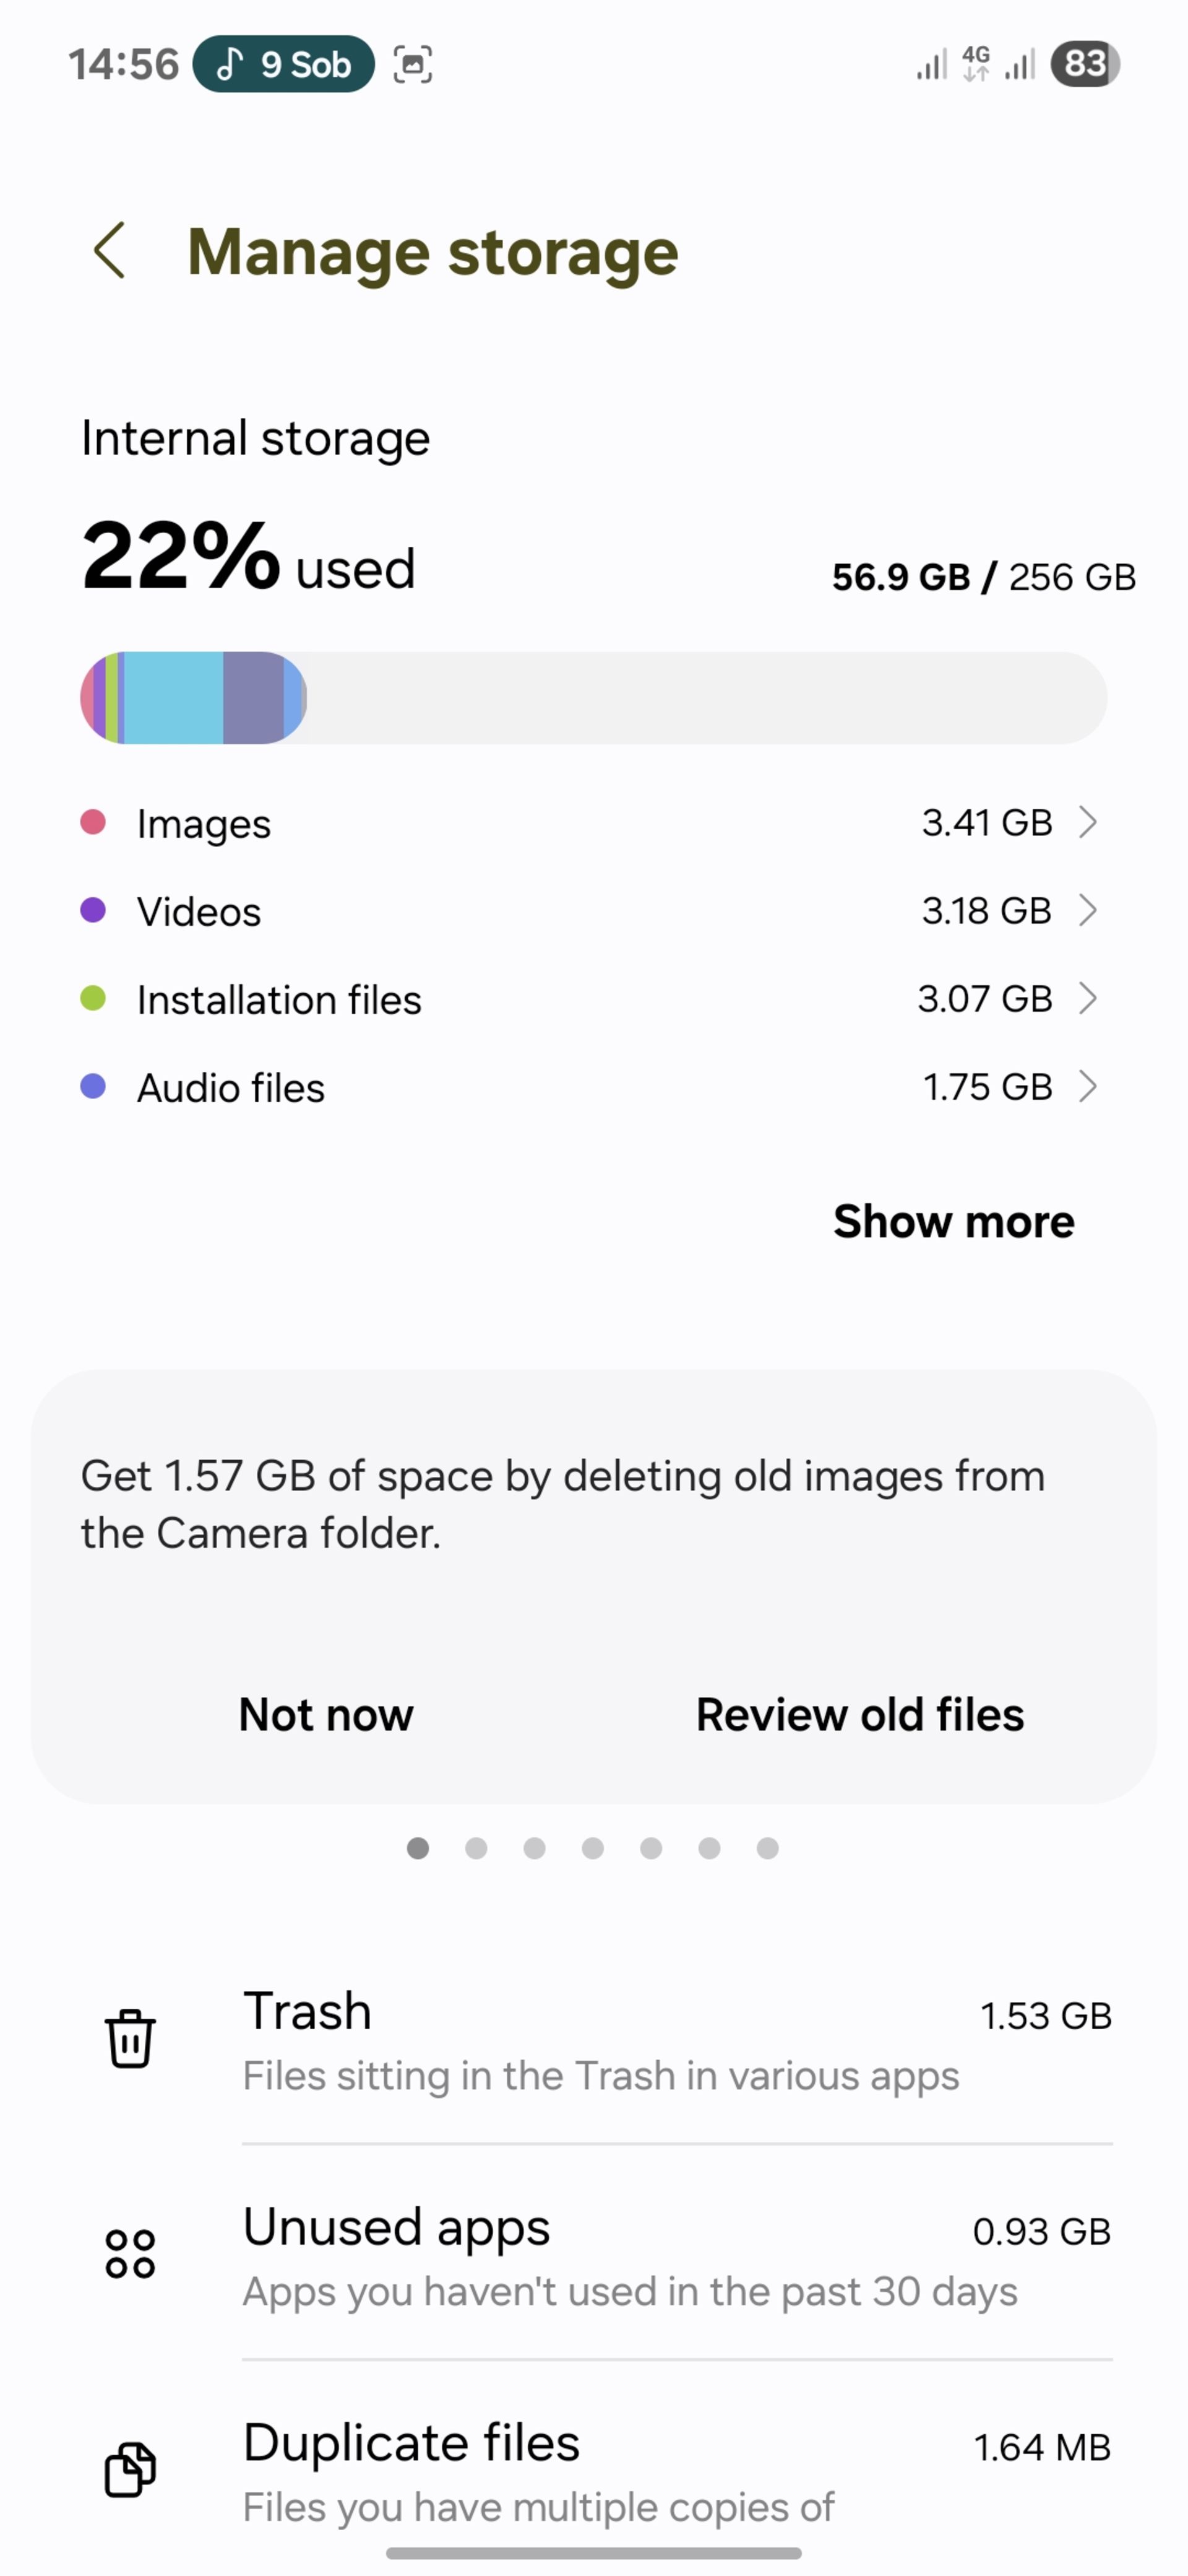The image size is (1188, 2576).
Task: Open Installation files chevron
Action: tap(1088, 998)
